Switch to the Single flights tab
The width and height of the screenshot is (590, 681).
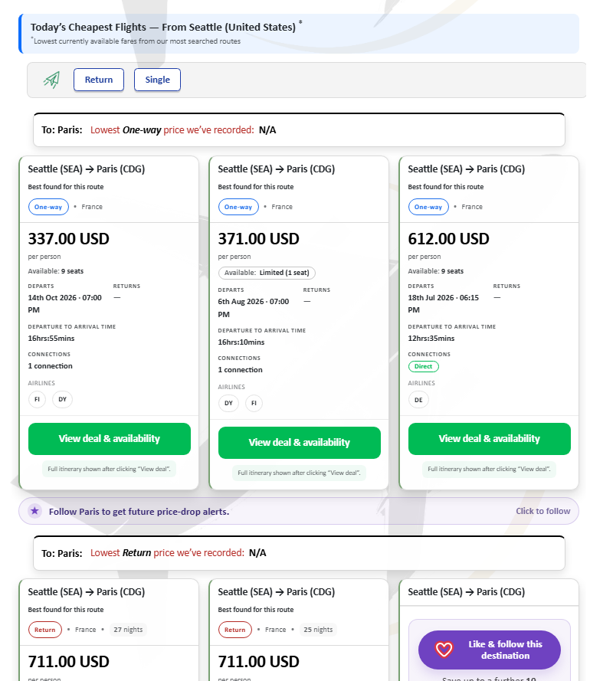(x=157, y=80)
